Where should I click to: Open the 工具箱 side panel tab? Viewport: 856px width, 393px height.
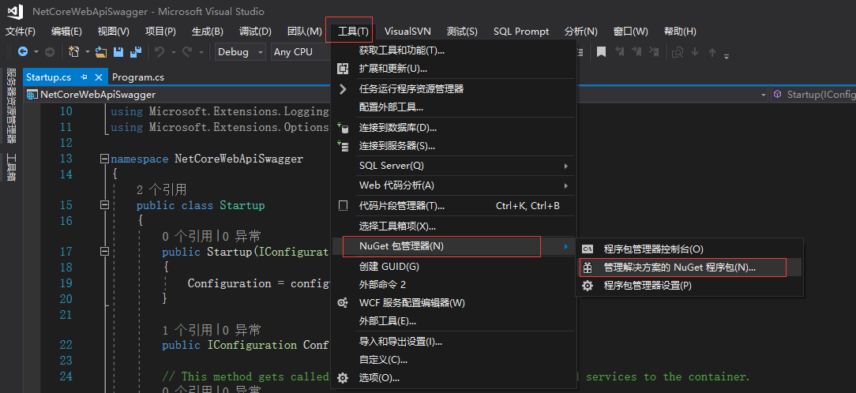point(11,167)
